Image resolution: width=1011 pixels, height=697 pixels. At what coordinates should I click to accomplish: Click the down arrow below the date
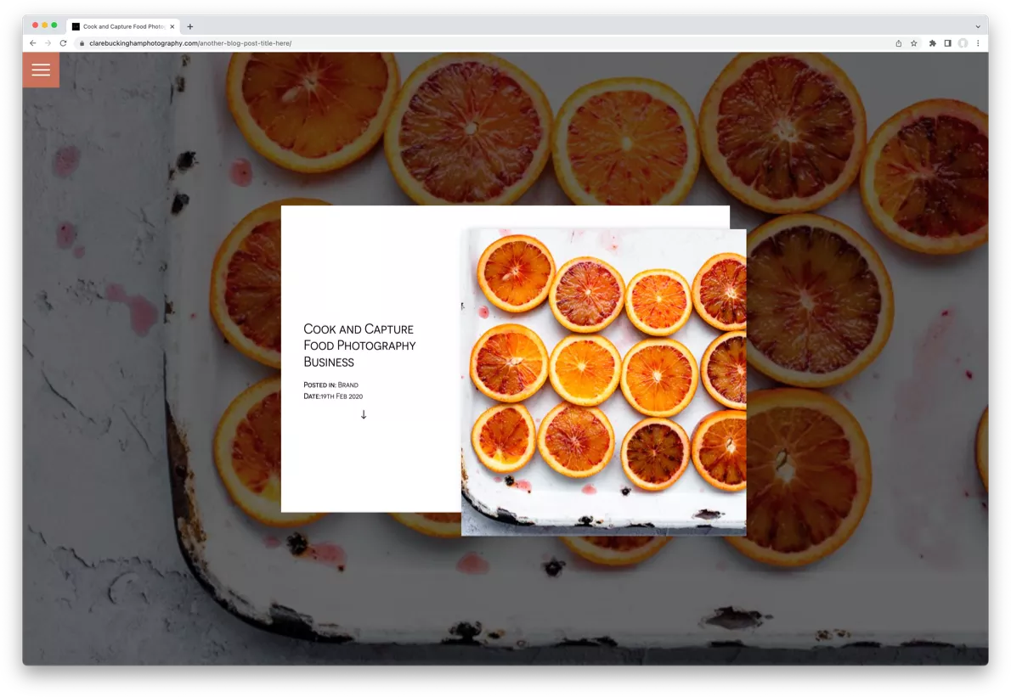coord(364,414)
